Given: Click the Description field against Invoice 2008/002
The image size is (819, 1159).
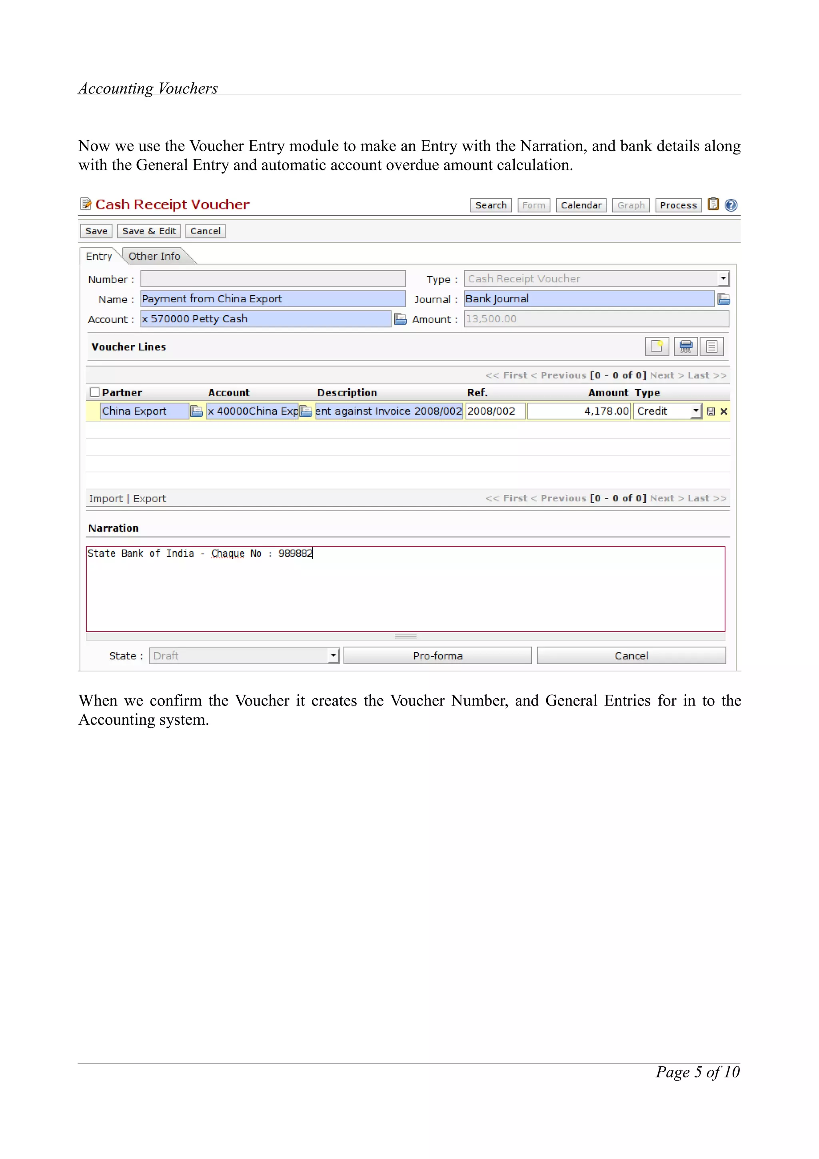Looking at the screenshot, I should (x=389, y=411).
